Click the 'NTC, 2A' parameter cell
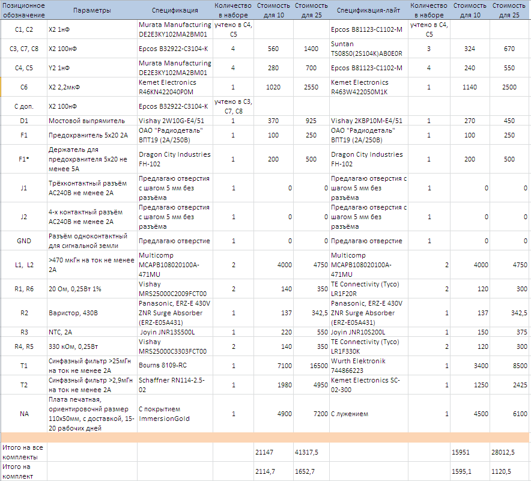This screenshot has width=531, height=481. click(92, 332)
